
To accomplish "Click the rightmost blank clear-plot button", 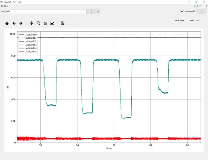I will coord(204,11).
